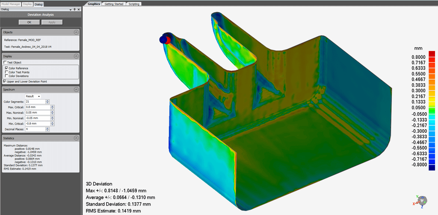The height and width of the screenshot is (215, 438).
Task: Click the dialog panel options dropdown arrow
Action: [70, 9]
